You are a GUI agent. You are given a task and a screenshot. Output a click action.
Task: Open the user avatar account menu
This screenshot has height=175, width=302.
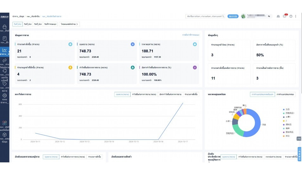[x=243, y=16]
